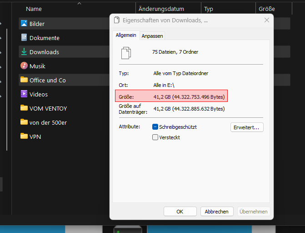Confirm with the OK button

180,212
